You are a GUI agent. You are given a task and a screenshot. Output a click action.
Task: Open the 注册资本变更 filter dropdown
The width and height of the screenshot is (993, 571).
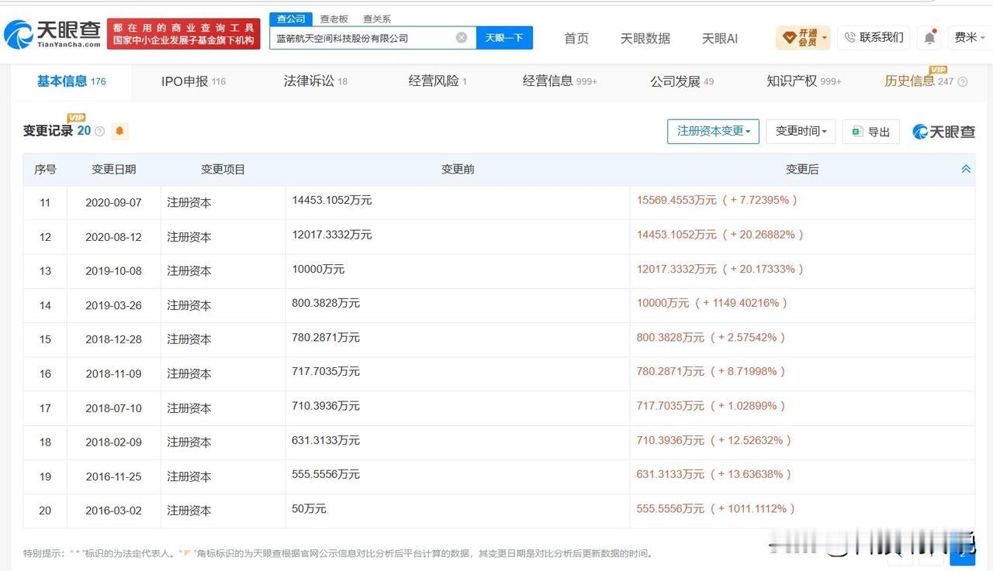tap(713, 131)
